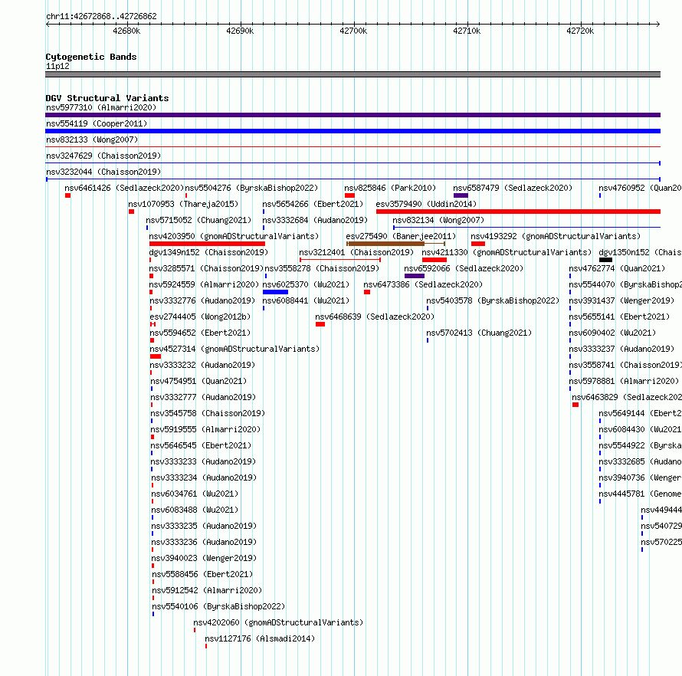Click nsv3940023 (Wenger2019) label
Screen dimensions: 682x676
click(x=204, y=558)
